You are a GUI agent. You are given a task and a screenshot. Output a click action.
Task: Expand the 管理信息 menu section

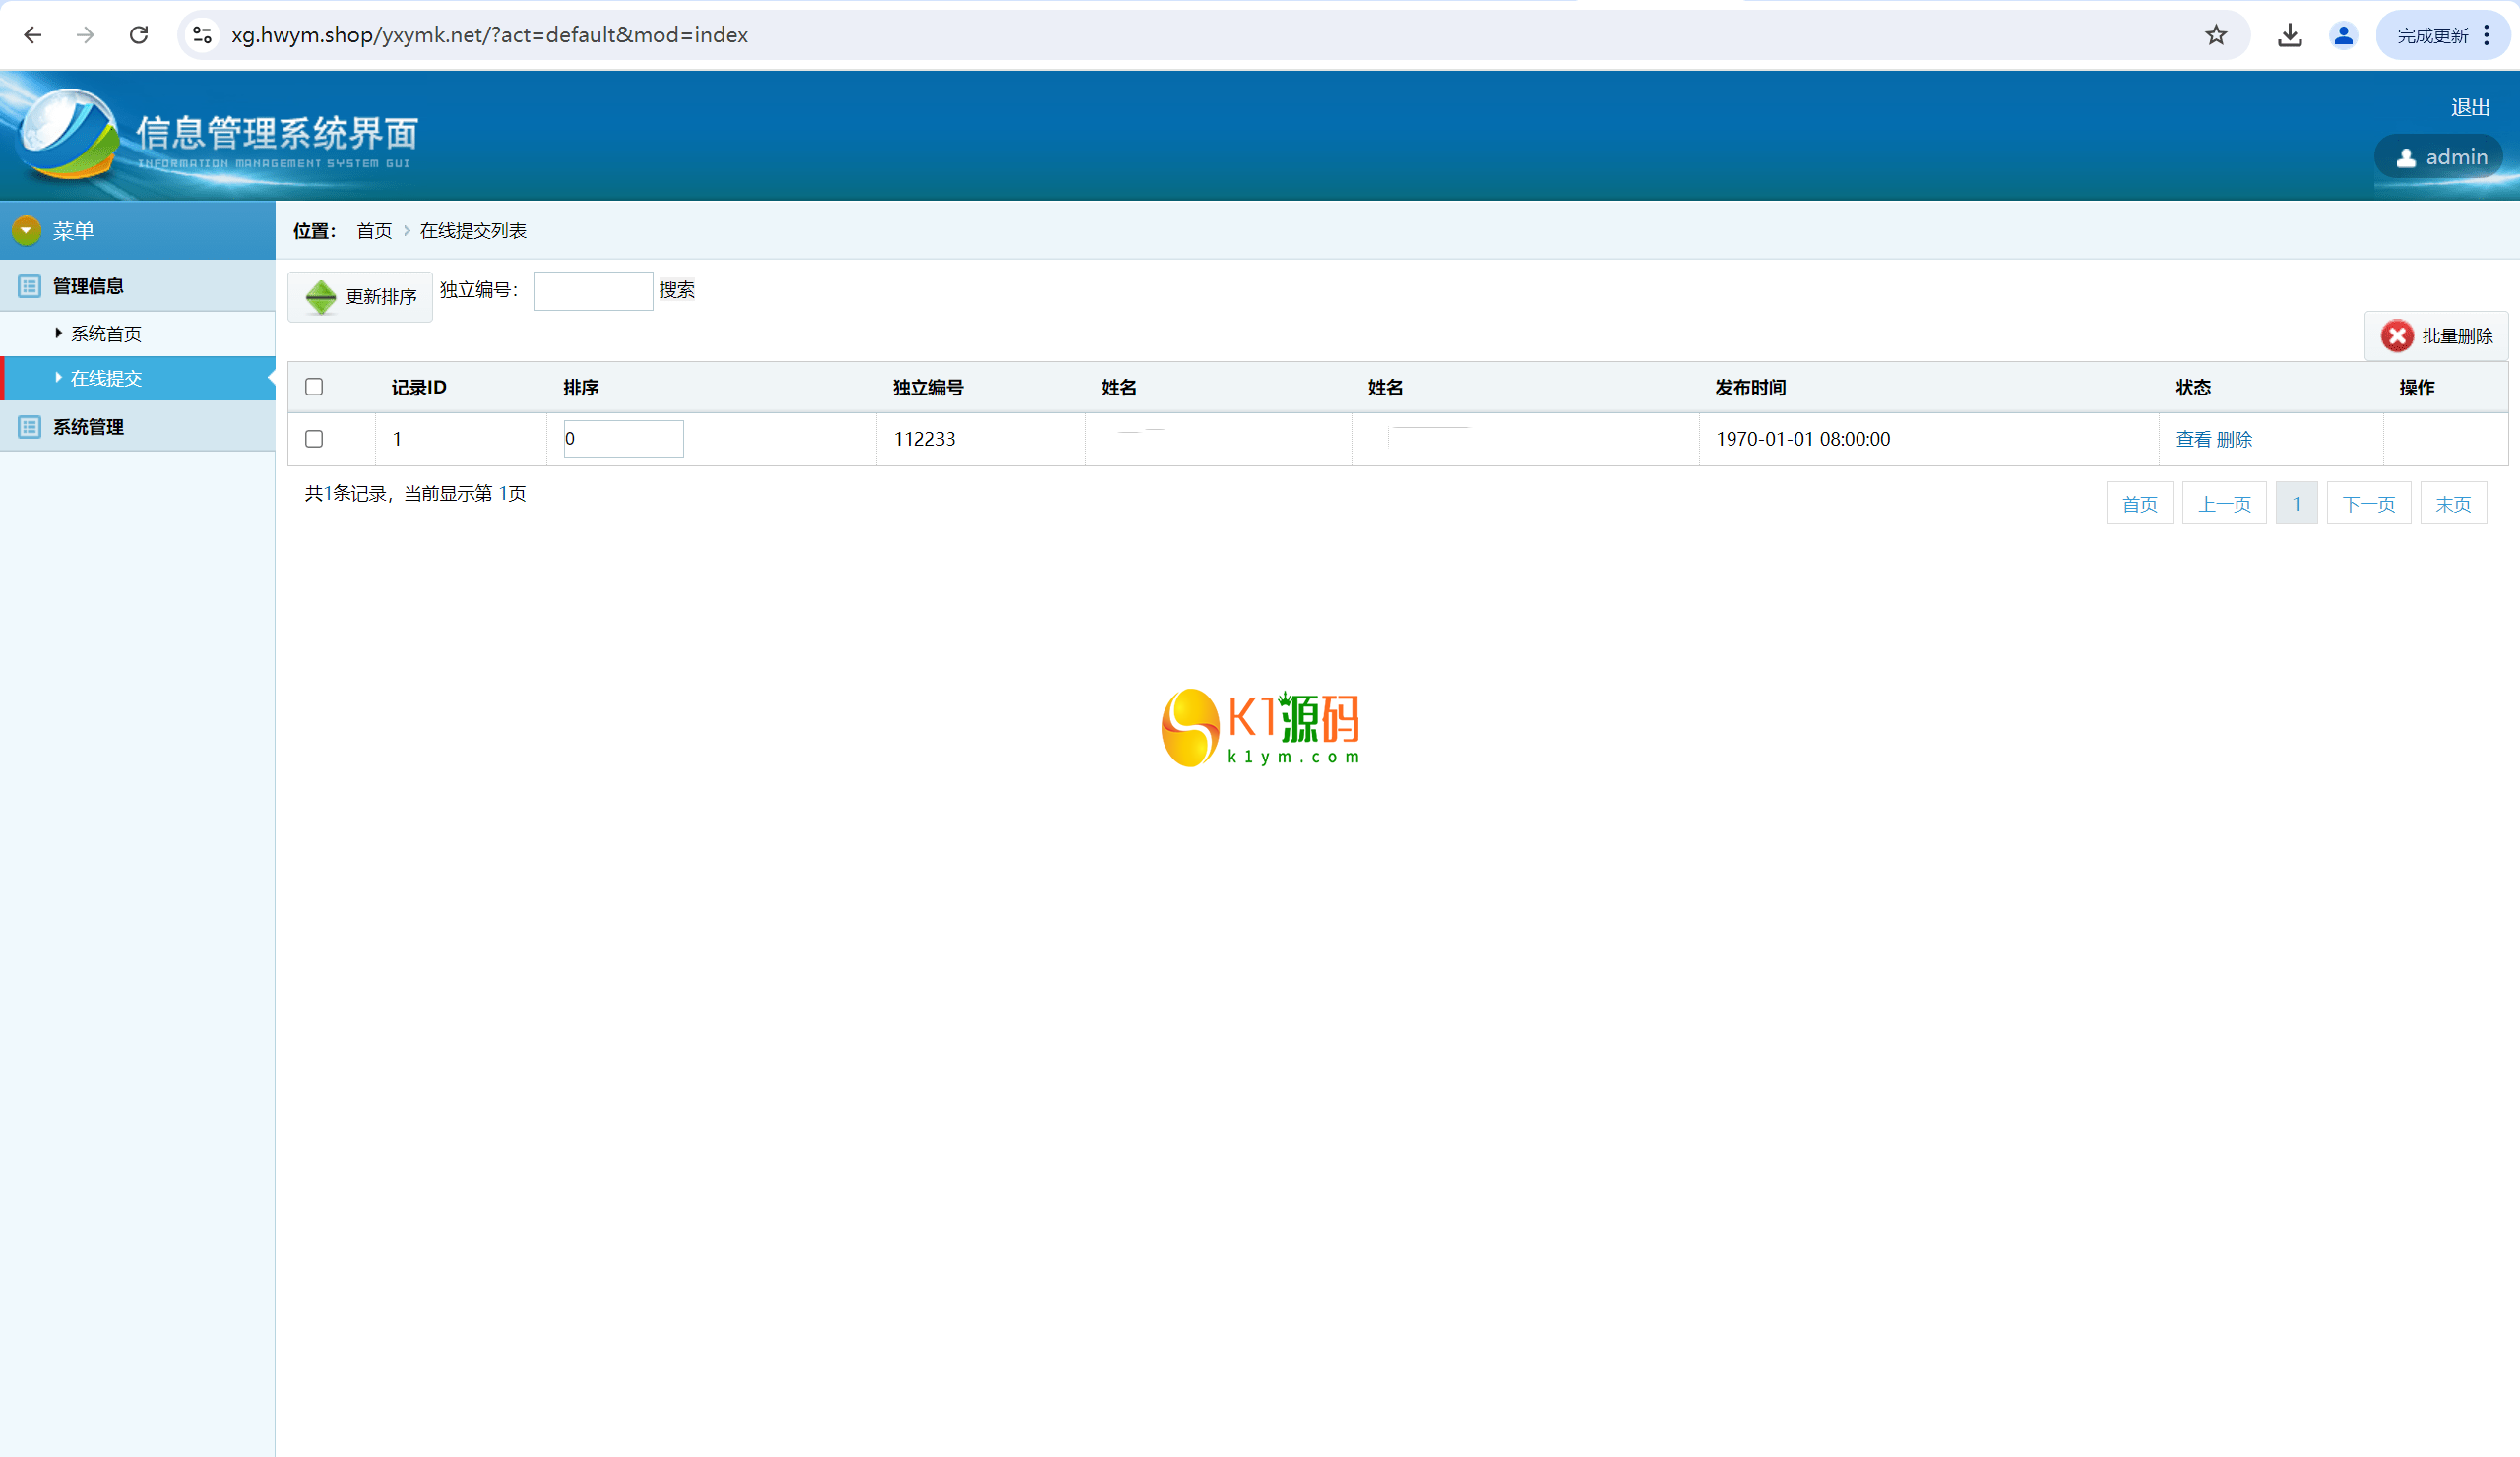pyautogui.click(x=137, y=286)
